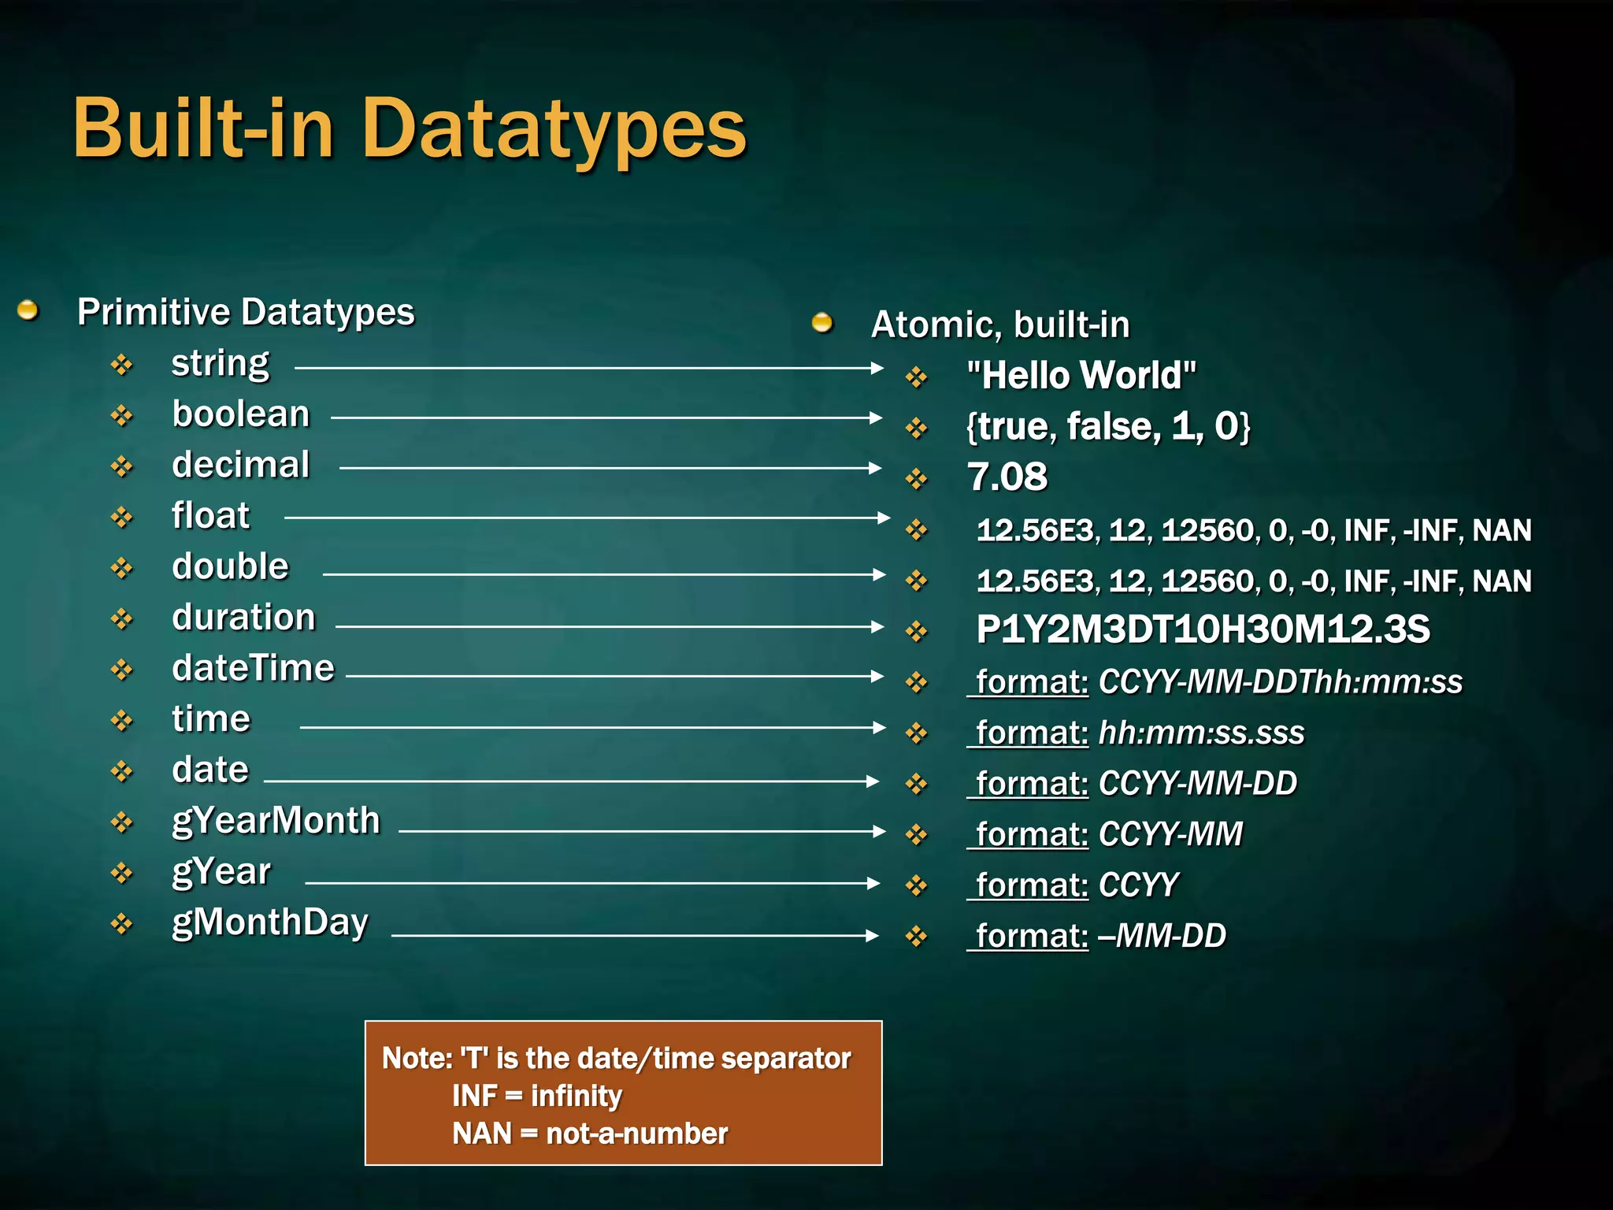Click the diamond bullet next to duration
The image size is (1613, 1210).
point(122,618)
